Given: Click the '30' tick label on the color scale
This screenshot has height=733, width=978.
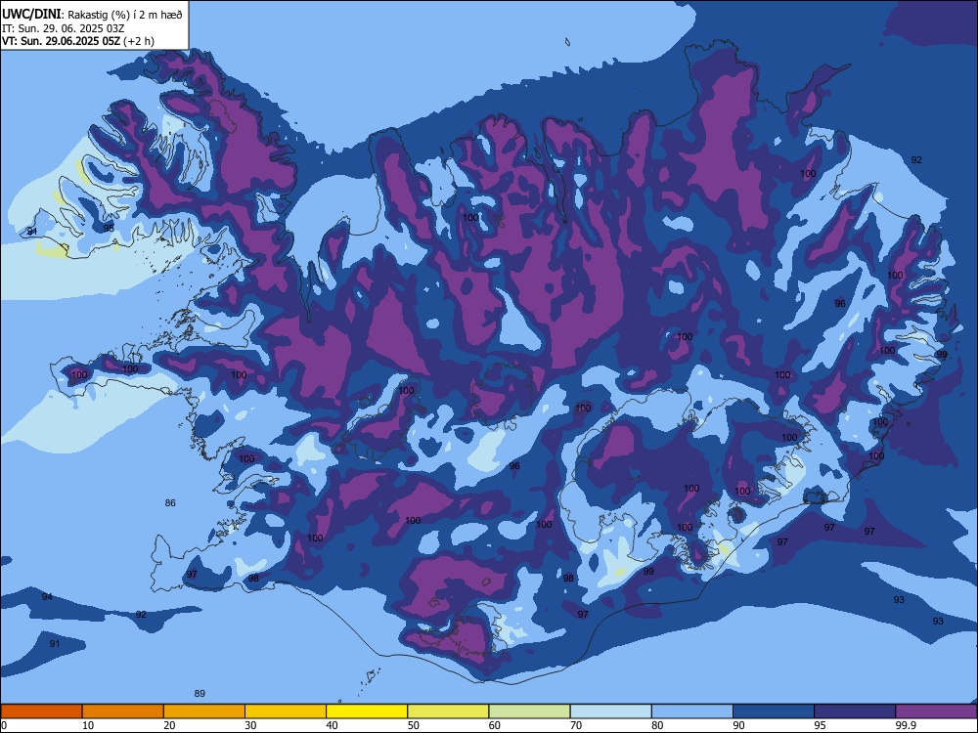Looking at the screenshot, I should point(250,725).
